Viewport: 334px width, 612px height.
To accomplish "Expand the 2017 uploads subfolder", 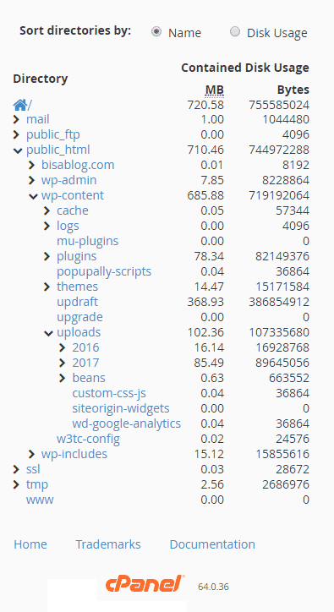I will click(62, 363).
